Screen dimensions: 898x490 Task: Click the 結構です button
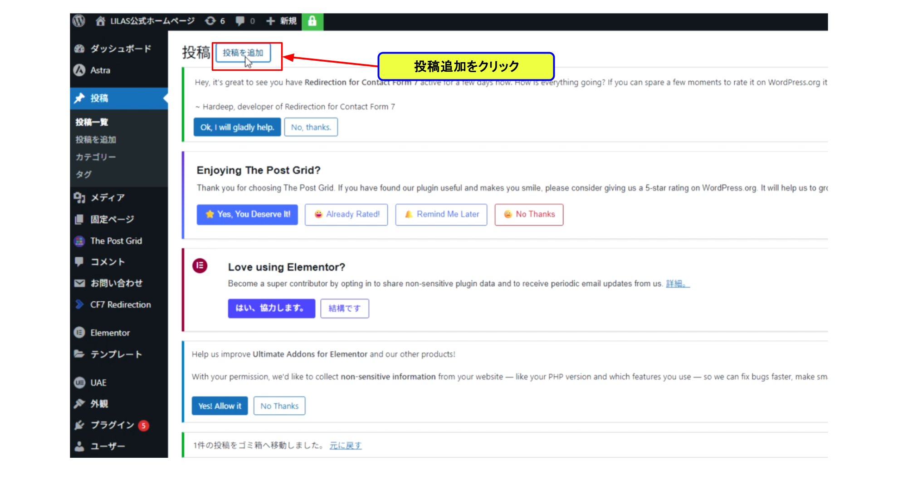345,308
